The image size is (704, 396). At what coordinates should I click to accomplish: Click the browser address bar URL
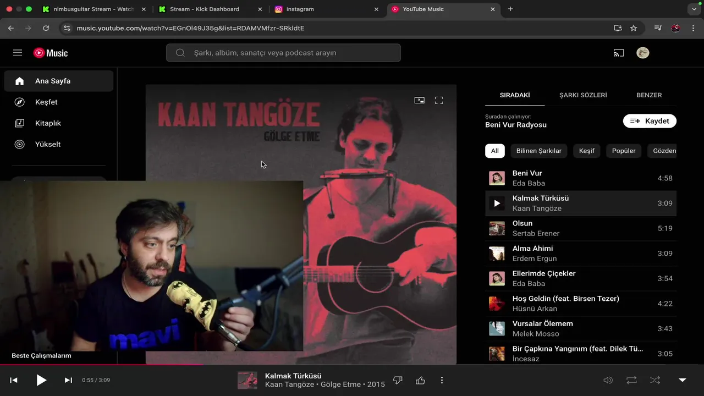190,28
